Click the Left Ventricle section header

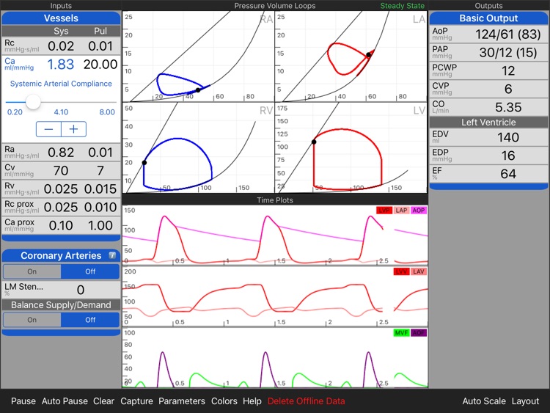click(x=488, y=122)
